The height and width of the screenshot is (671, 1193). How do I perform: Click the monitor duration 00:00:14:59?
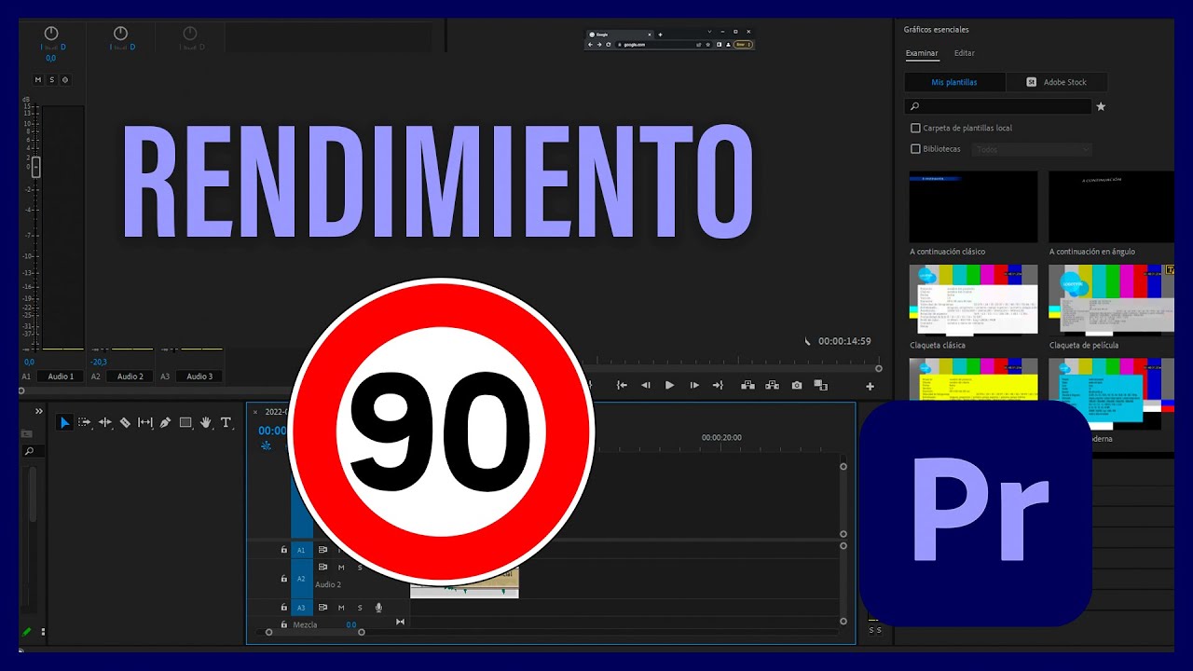click(844, 341)
